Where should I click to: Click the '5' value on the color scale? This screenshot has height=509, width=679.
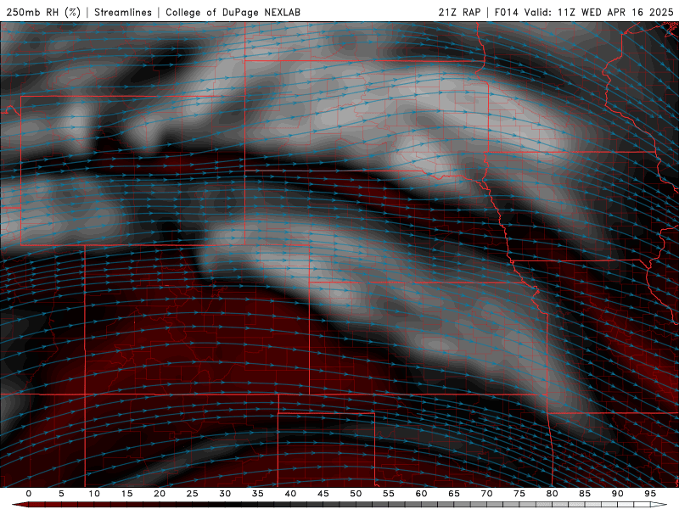point(61,494)
